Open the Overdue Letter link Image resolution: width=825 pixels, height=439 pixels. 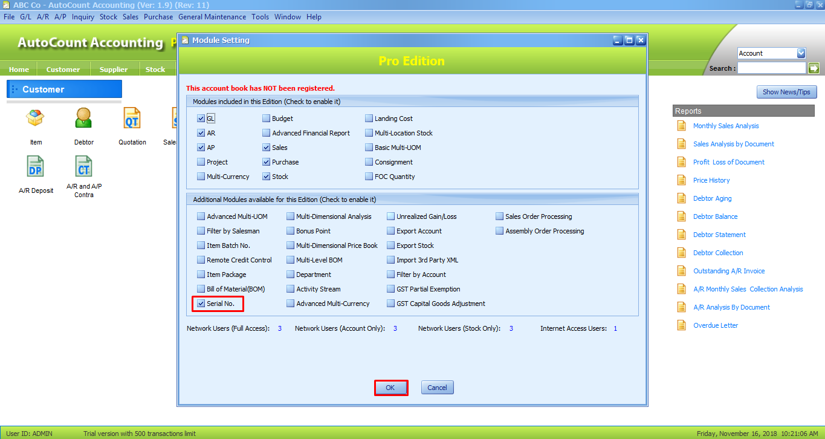[716, 325]
